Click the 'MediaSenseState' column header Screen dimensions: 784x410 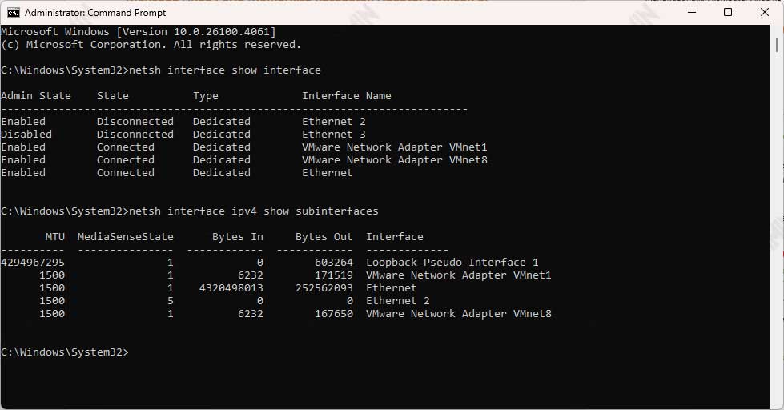pyautogui.click(x=126, y=236)
